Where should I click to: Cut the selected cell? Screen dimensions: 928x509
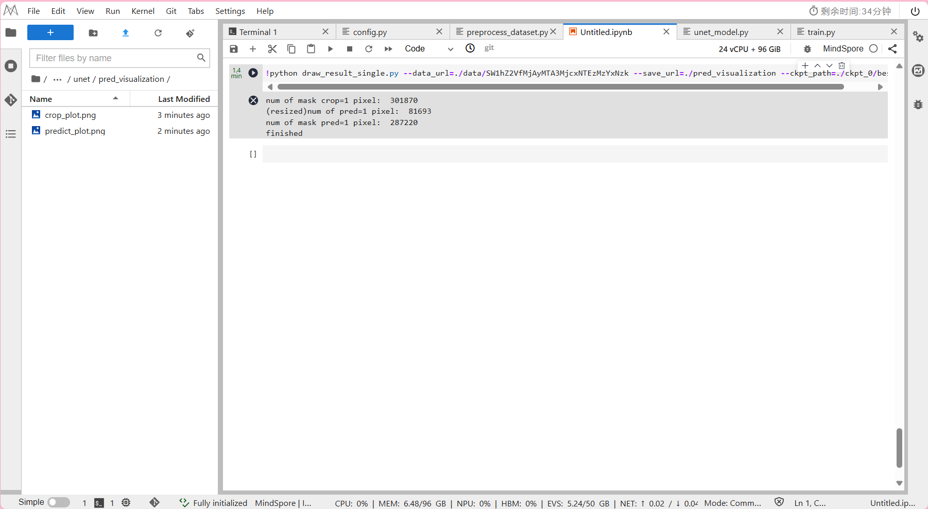[272, 49]
